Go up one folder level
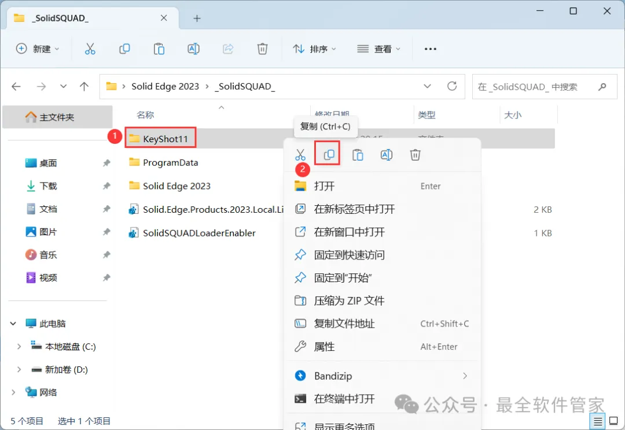Screen dimensions: 625x430 tap(84, 86)
